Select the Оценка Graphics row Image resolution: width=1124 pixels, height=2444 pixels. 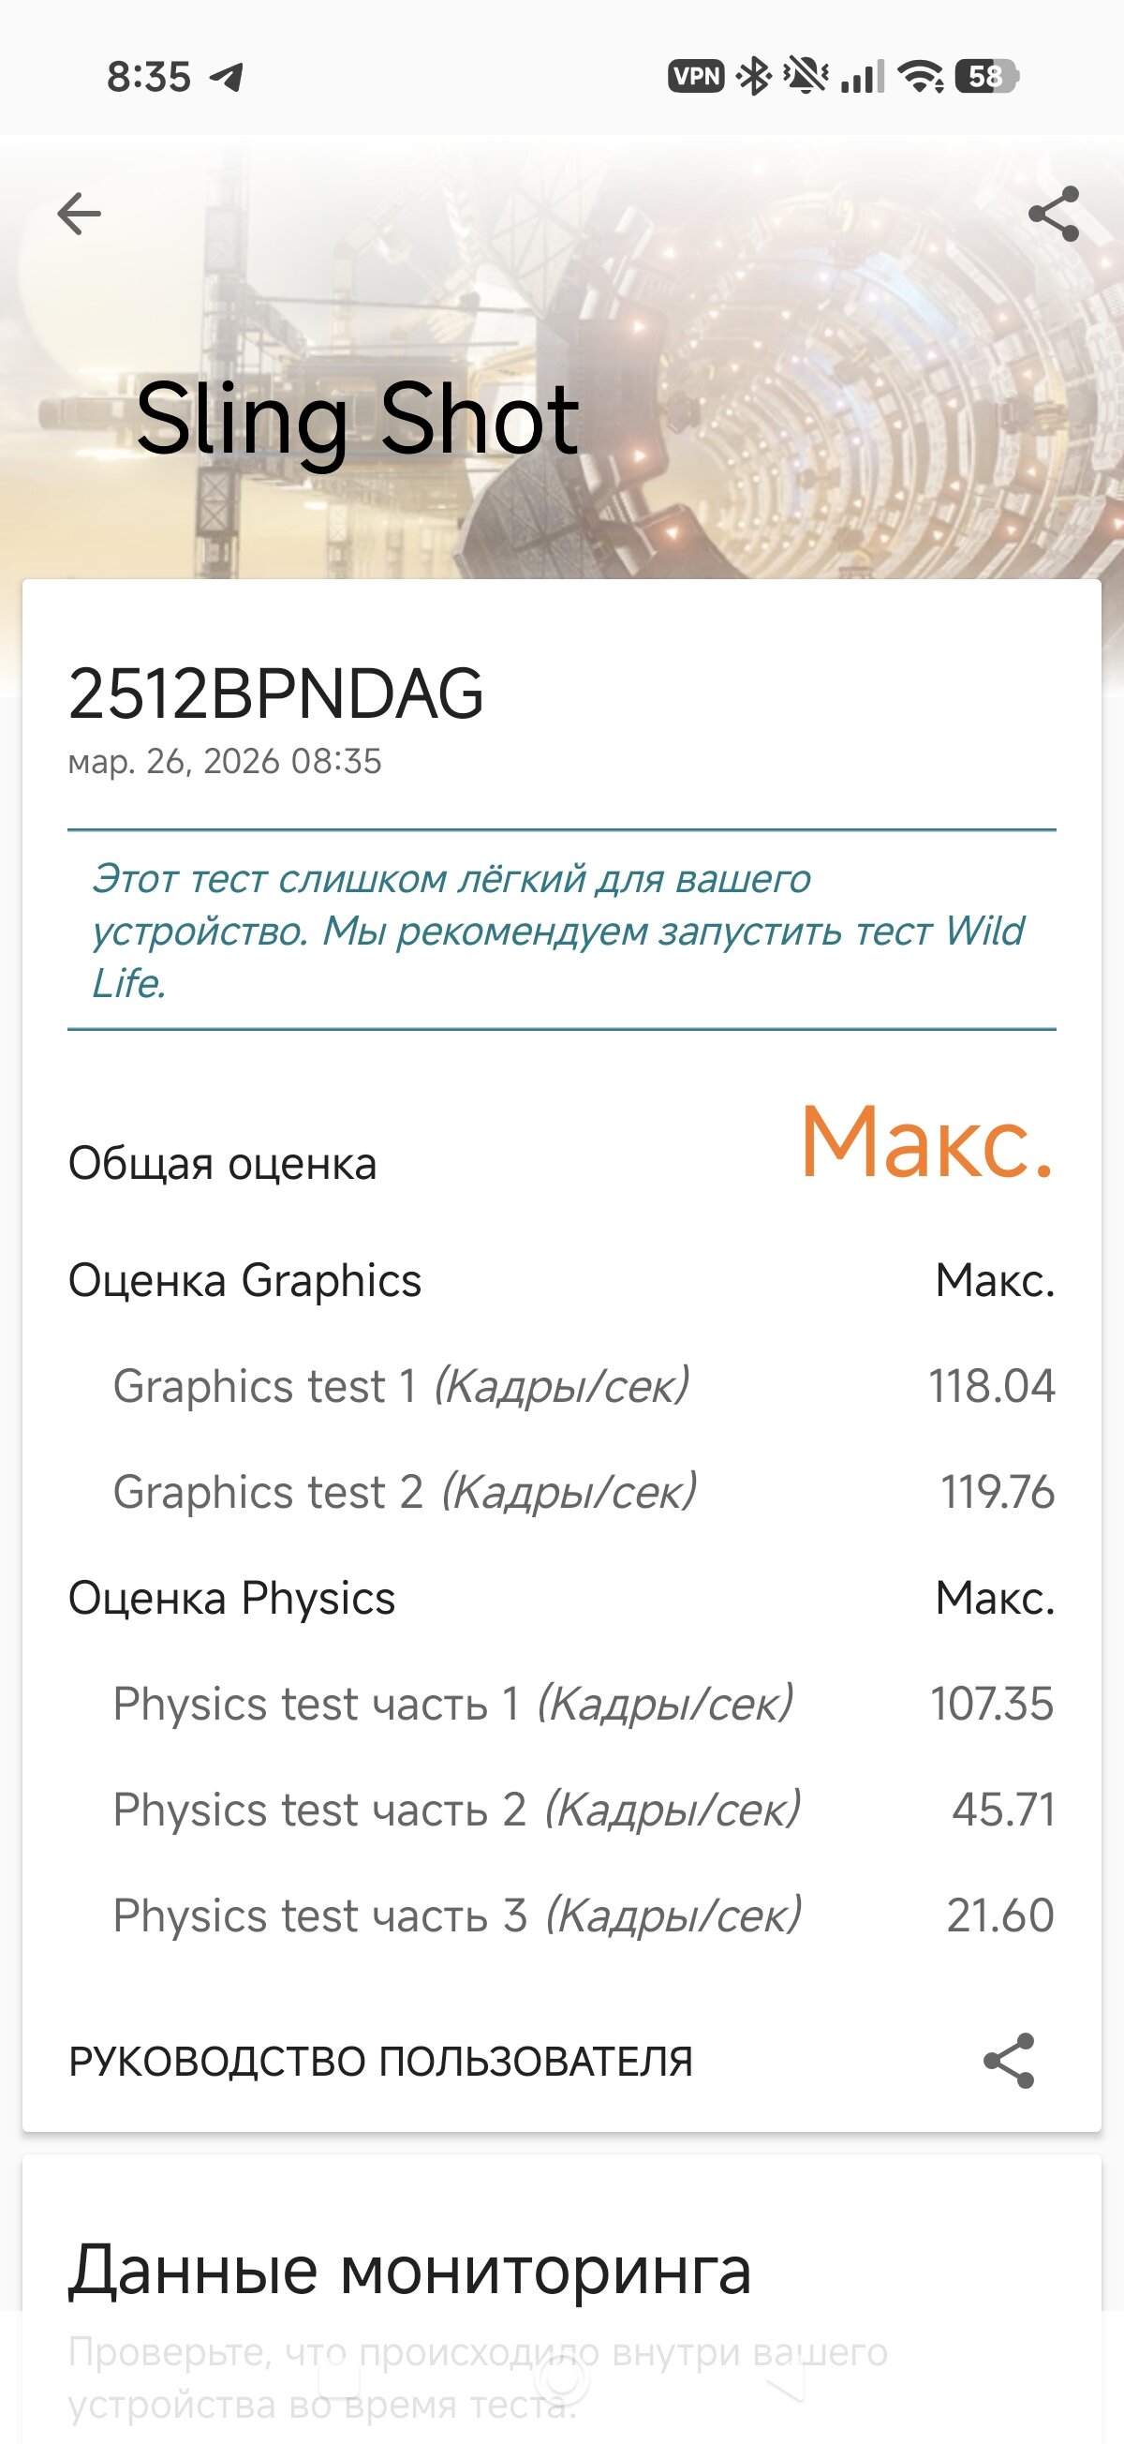click(x=559, y=1281)
